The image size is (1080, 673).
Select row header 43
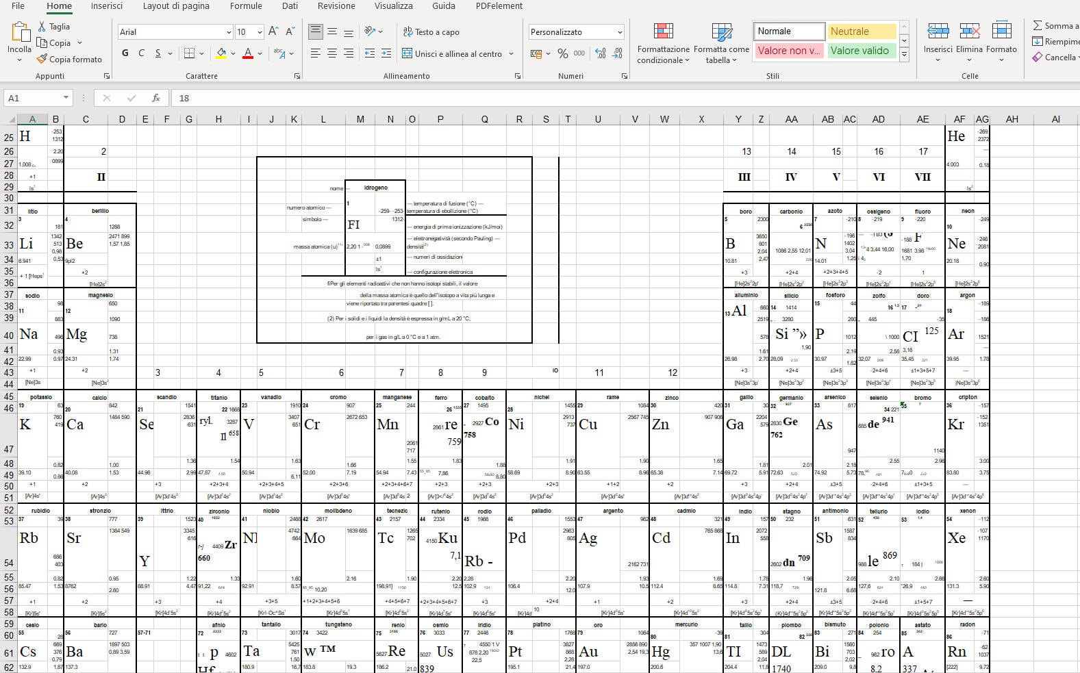tap(9, 372)
